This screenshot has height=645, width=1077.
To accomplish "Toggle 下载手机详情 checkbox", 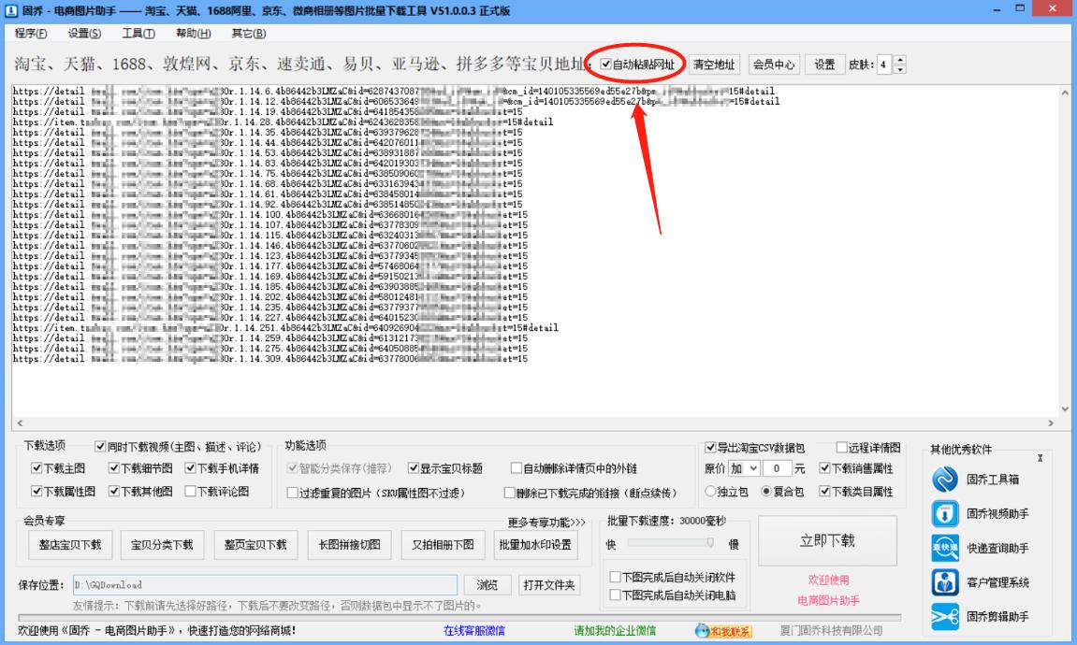I will pos(190,468).
